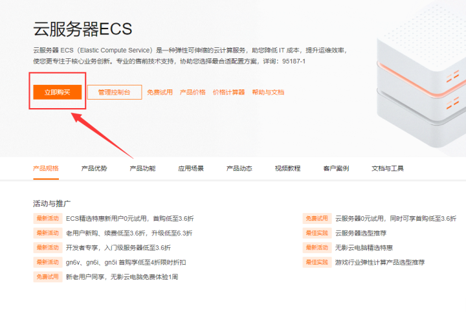Image resolution: width=466 pixels, height=312 pixels.
Task: Open the 管理控制台 console button
Action: click(x=115, y=92)
